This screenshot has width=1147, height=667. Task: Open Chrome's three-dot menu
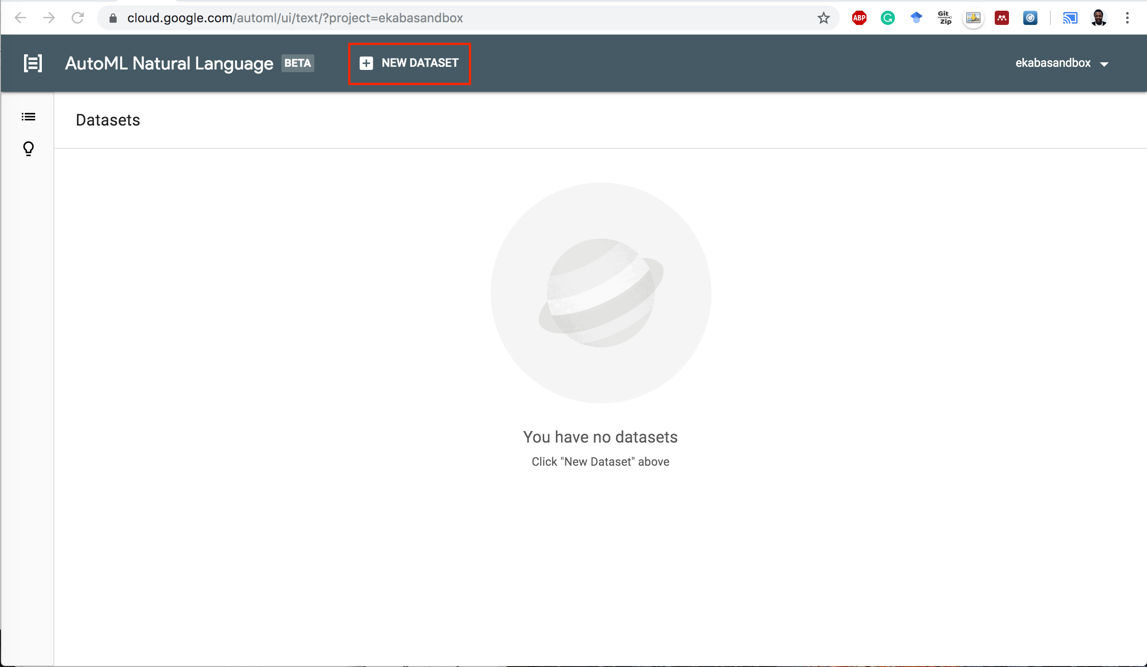click(x=1127, y=18)
